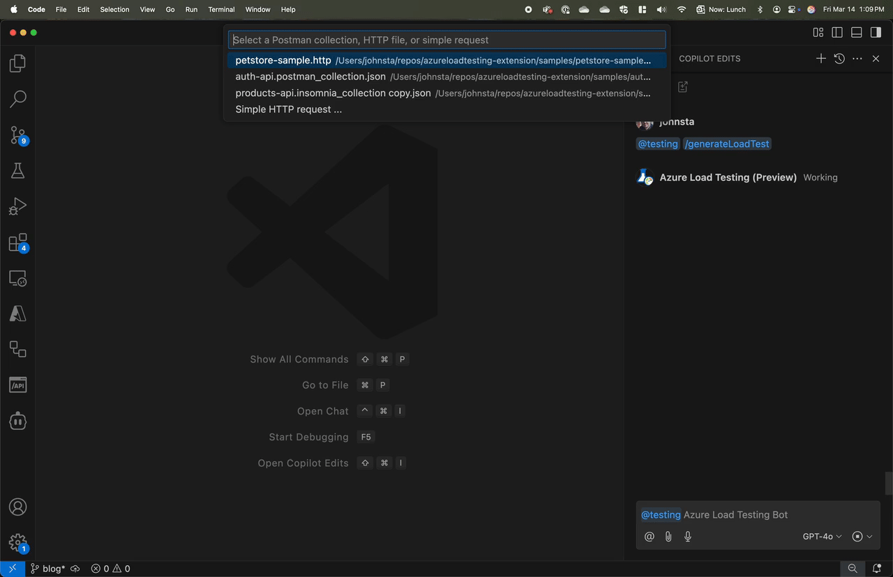Open the blog* branch picker
Screen dimensions: 893x577
click(47, 569)
